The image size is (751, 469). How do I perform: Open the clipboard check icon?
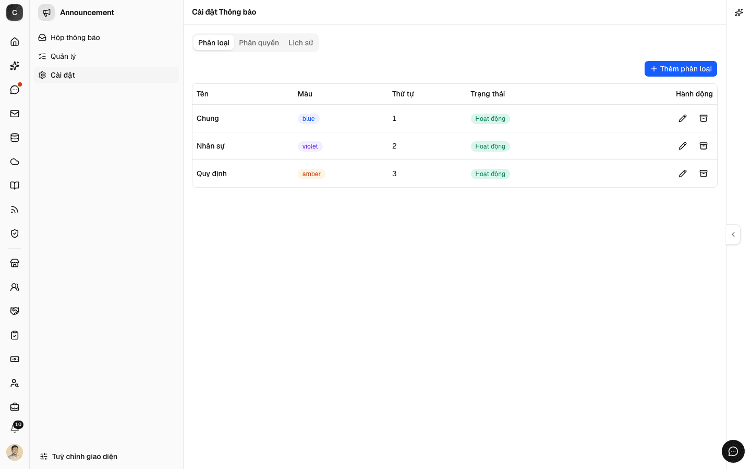(15, 335)
